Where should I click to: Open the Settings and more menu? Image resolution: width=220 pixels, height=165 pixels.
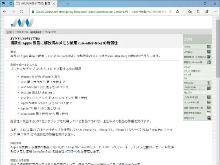(x=215, y=11)
